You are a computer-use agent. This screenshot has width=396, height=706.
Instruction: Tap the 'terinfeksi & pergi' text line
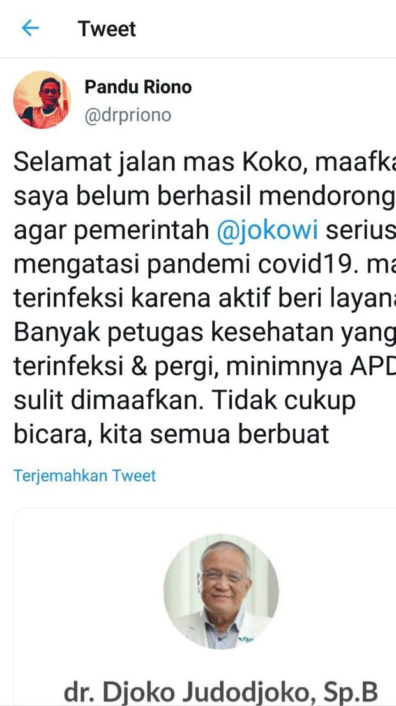click(116, 368)
